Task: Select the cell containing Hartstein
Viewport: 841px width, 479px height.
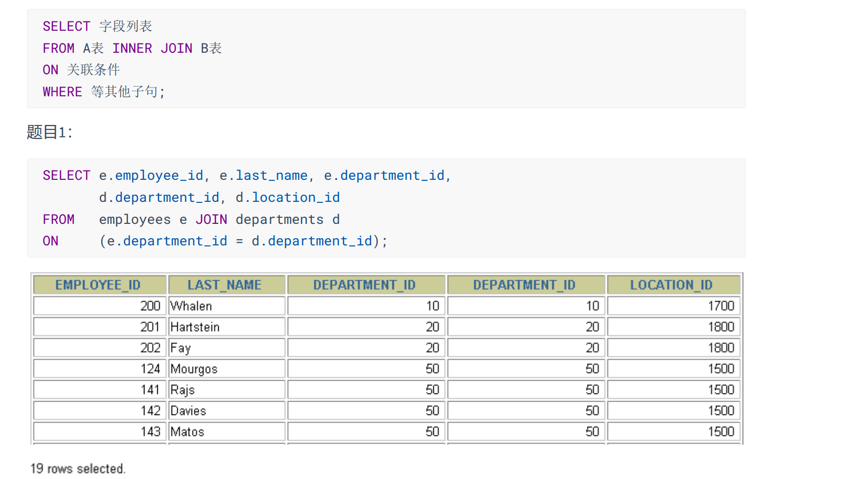Action: tap(227, 327)
